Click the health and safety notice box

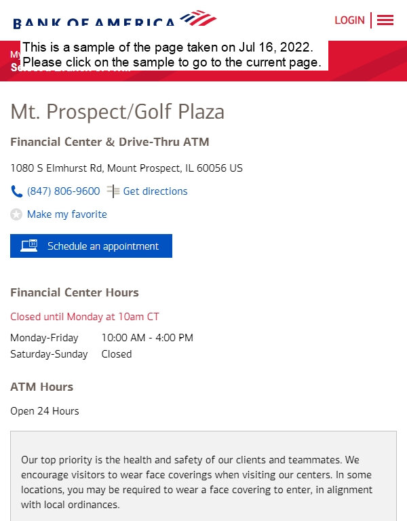pyautogui.click(x=203, y=476)
